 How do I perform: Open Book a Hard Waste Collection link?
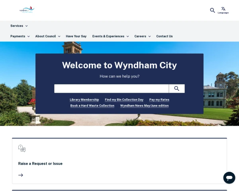[92, 106]
